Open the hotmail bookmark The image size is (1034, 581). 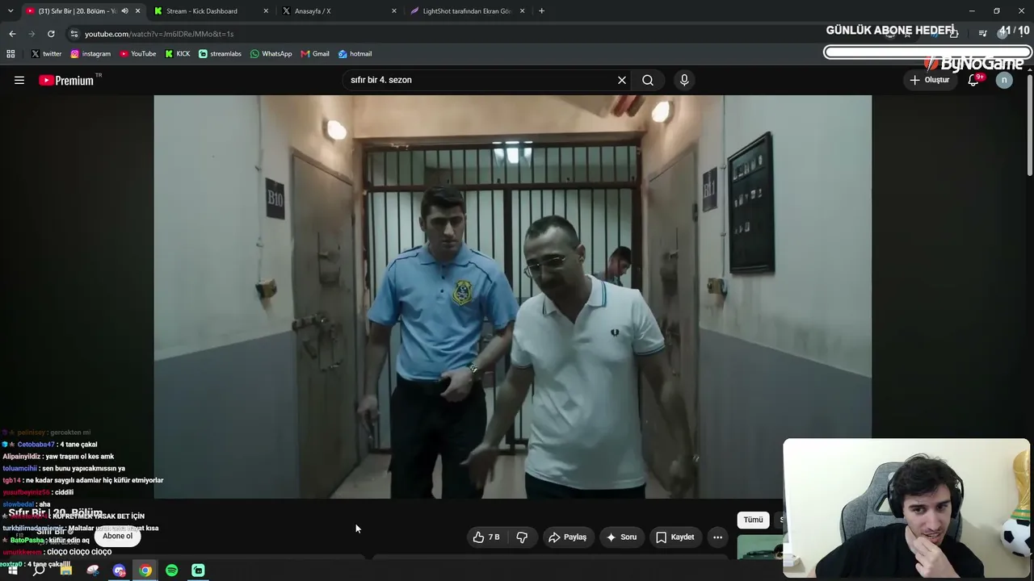[x=355, y=54]
